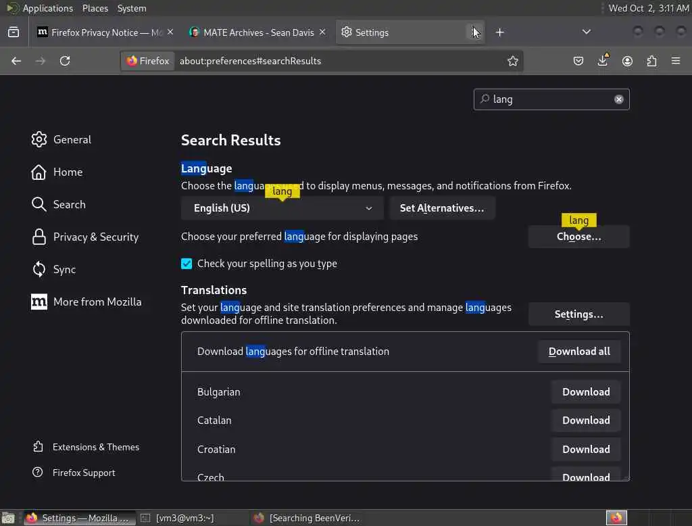Open the Extensions puzzle icon
Viewport: 692px width, 526px height.
coord(651,61)
